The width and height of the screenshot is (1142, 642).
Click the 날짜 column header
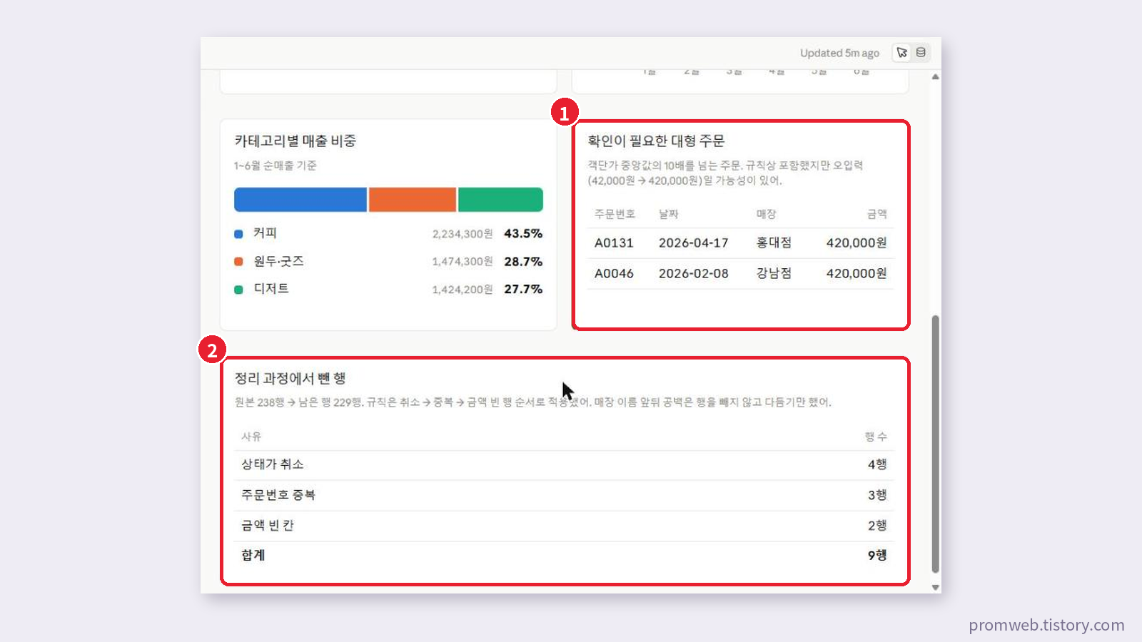tap(668, 214)
